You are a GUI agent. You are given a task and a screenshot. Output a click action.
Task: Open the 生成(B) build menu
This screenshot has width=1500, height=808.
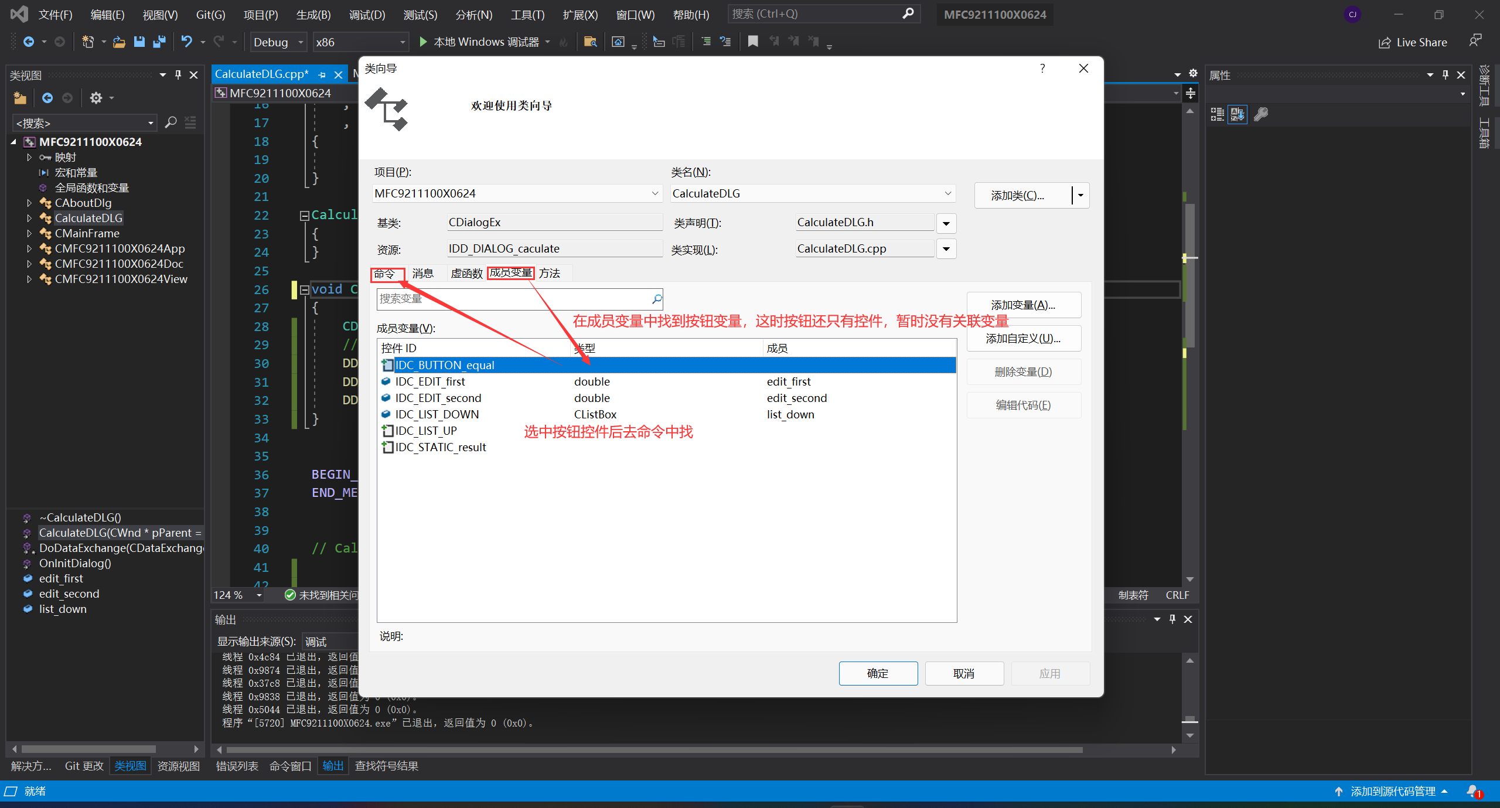pyautogui.click(x=313, y=15)
